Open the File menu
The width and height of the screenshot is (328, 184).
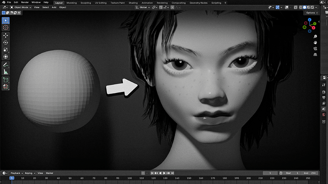tap(9, 2)
